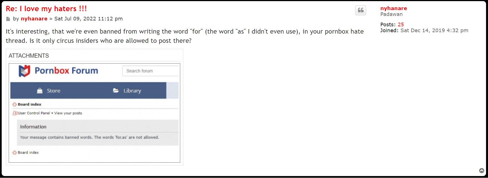Click the quote post button
Screen dimensions: 488x178
[x=360, y=10]
